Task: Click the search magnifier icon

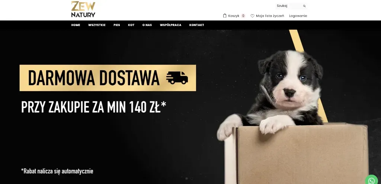Action: click(x=304, y=6)
